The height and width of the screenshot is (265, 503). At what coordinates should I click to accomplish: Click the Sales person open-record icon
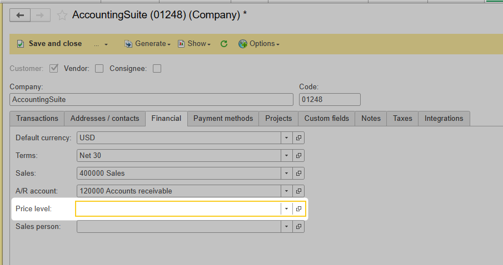[298, 227]
